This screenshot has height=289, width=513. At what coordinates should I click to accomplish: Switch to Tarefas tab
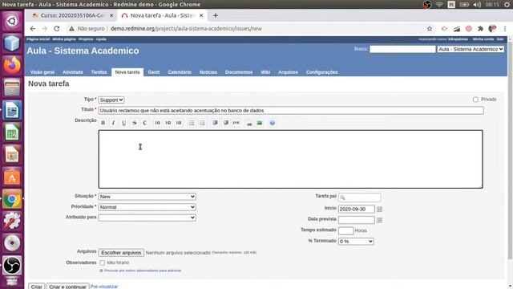pos(99,72)
